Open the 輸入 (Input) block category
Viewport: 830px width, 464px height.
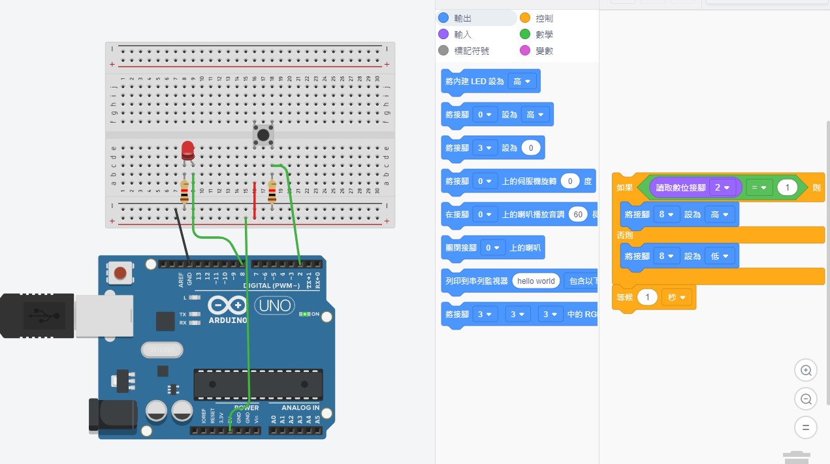[462, 35]
